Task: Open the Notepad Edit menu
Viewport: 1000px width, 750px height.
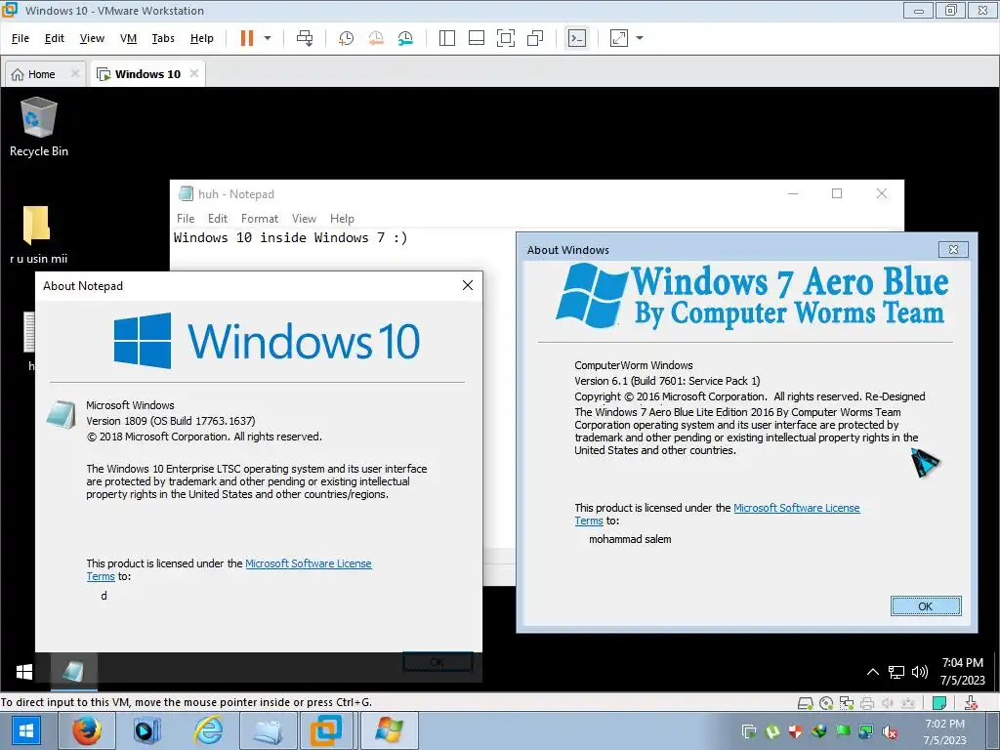Action: tap(218, 218)
